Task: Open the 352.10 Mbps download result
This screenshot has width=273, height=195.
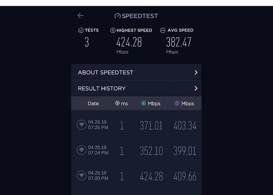Action: tap(151, 151)
